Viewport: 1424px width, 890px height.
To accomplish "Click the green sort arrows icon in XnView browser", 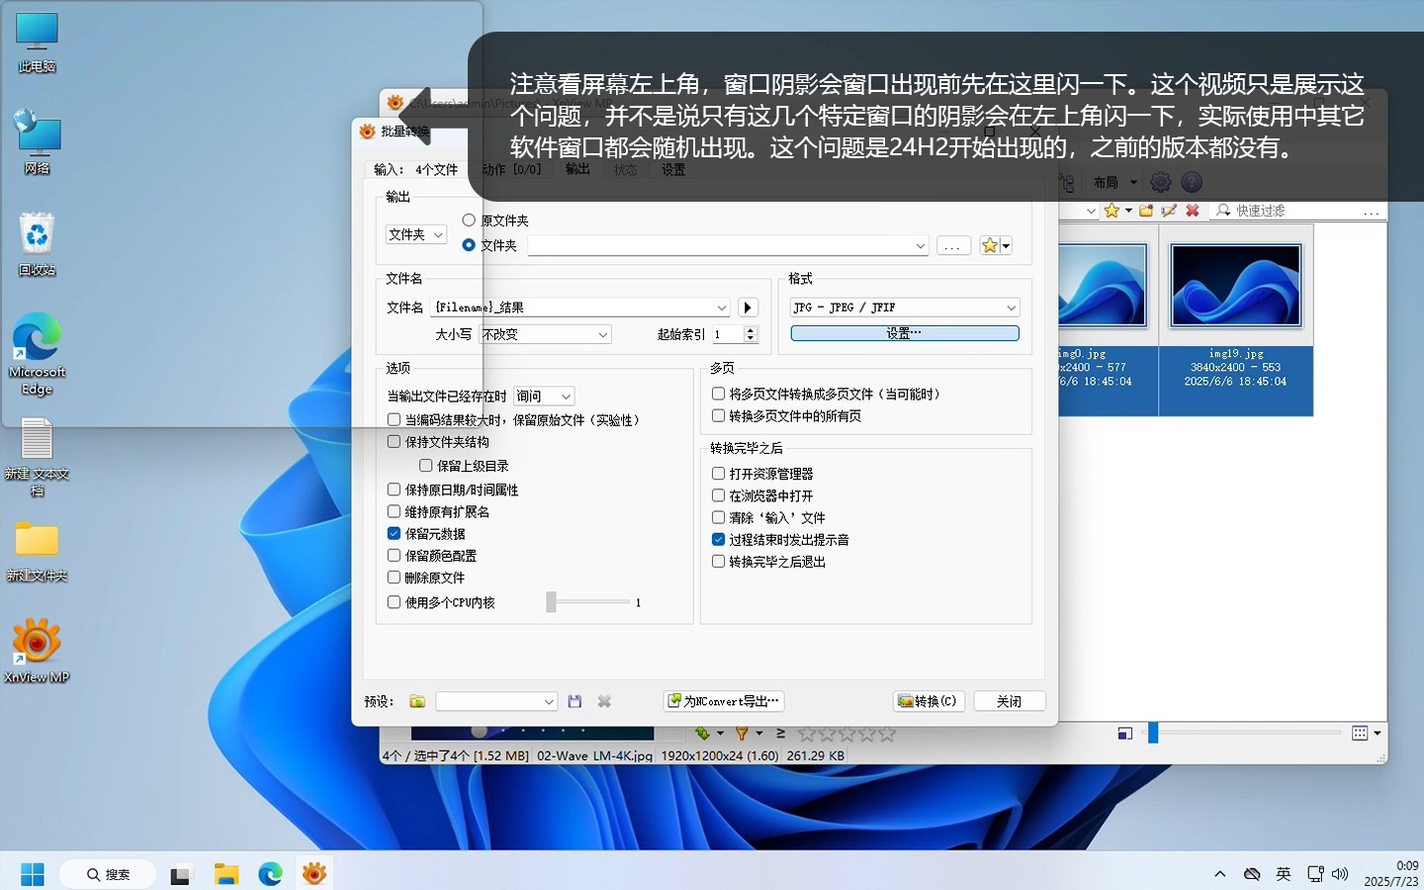I will [x=702, y=733].
